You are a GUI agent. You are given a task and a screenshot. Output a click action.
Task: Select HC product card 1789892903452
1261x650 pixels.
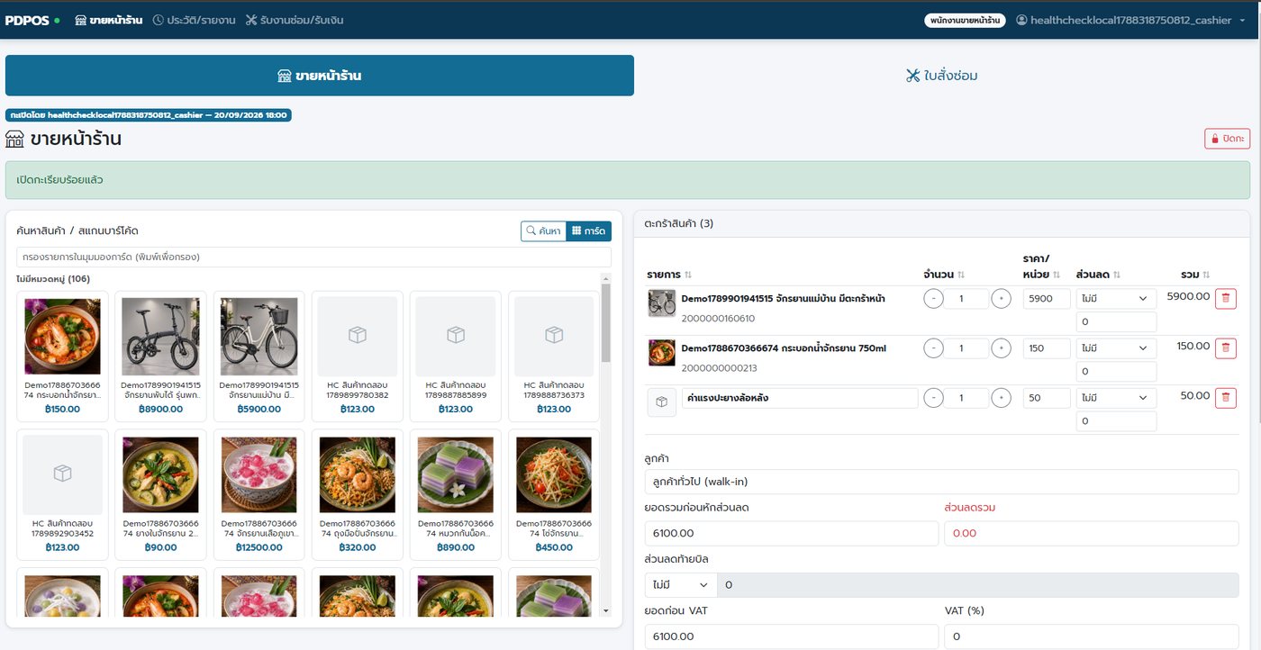pyautogui.click(x=62, y=494)
